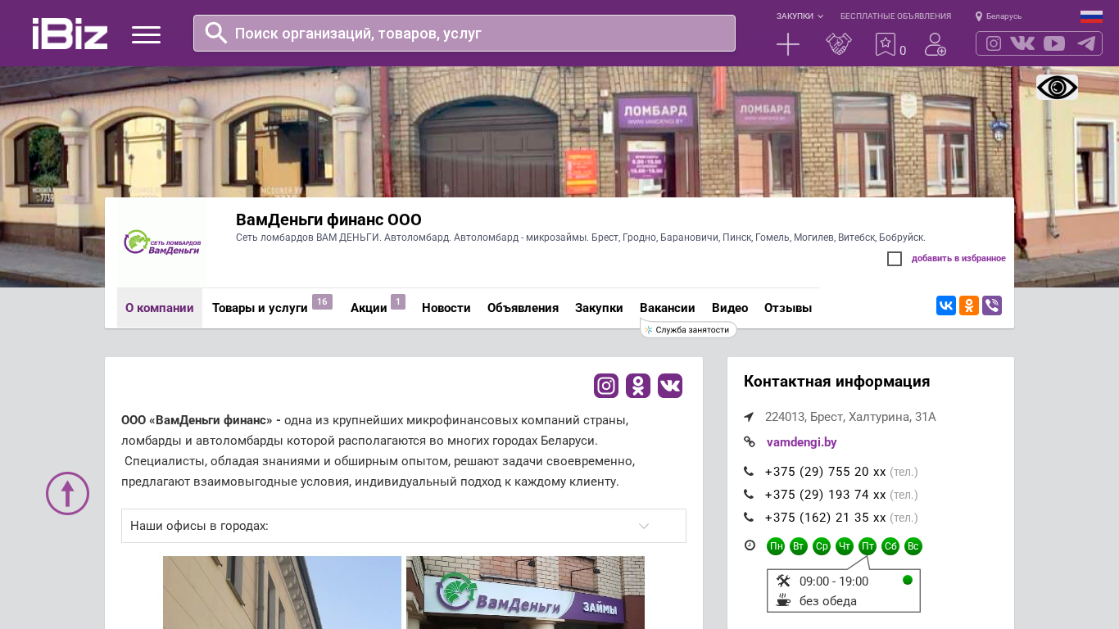Open company Instagram purple icon
The image size is (1119, 629).
coord(606,386)
